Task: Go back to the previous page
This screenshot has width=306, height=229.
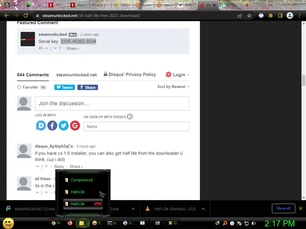Action: [x=7, y=16]
